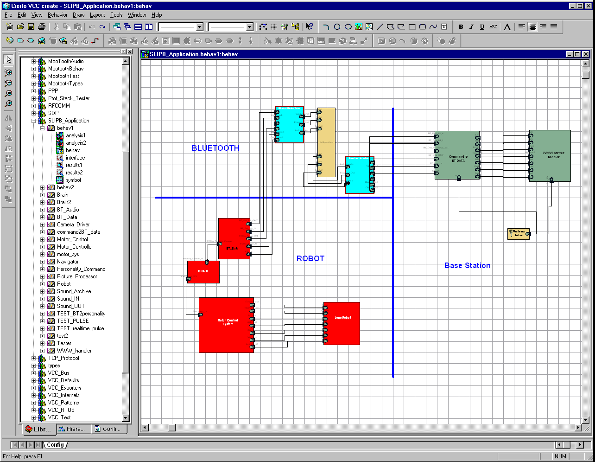
Task: Click the Motor Control System block
Action: click(227, 325)
